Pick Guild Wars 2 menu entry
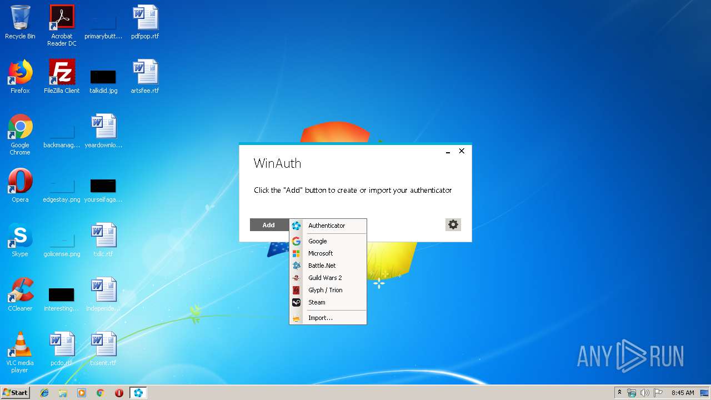Viewport: 711px width, 400px height. coord(328,278)
